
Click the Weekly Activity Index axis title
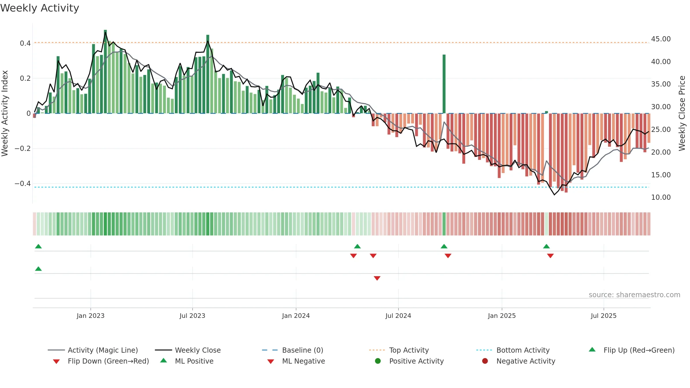point(5,113)
